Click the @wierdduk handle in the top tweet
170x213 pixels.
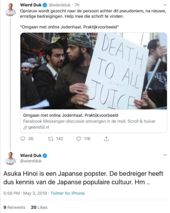tap(60, 5)
